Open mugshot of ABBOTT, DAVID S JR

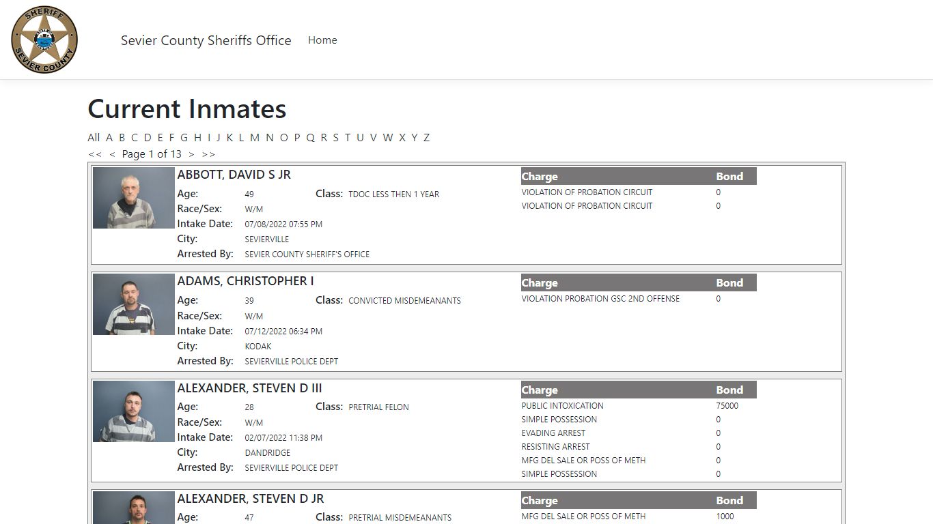click(134, 198)
